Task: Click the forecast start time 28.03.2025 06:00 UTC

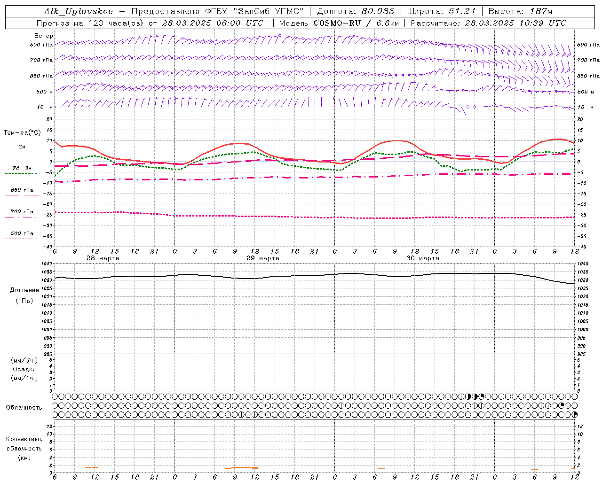Action: pyautogui.click(x=213, y=23)
